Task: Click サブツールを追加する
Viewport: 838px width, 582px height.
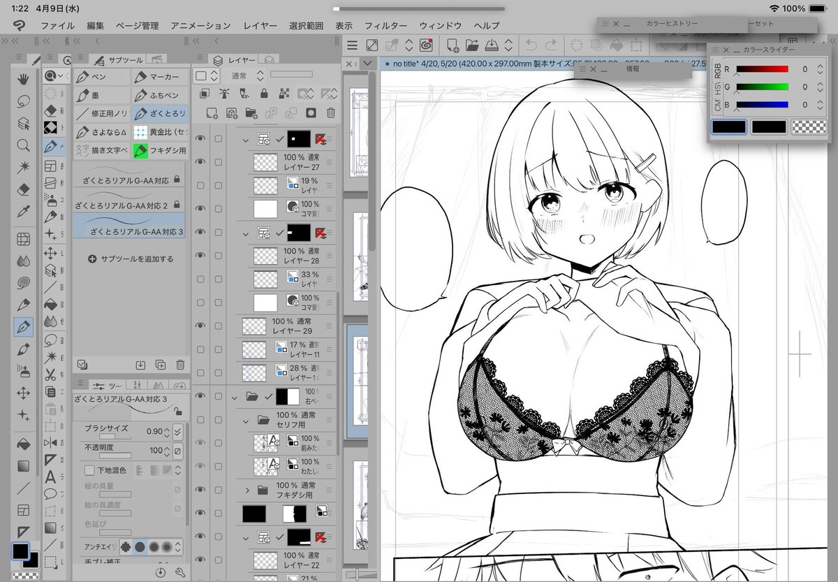Action: 131,259
